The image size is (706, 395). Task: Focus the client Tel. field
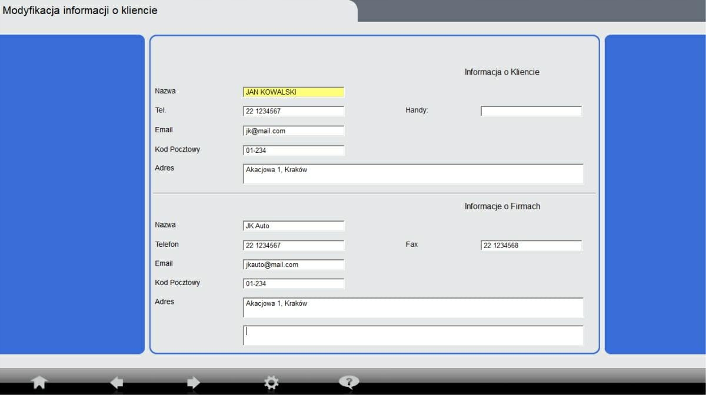pyautogui.click(x=293, y=112)
